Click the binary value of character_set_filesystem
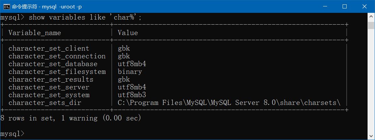375x140 pixels. coord(130,72)
